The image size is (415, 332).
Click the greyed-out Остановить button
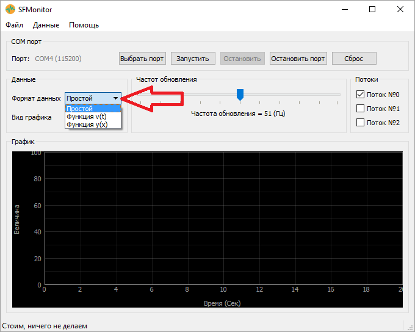[242, 59]
